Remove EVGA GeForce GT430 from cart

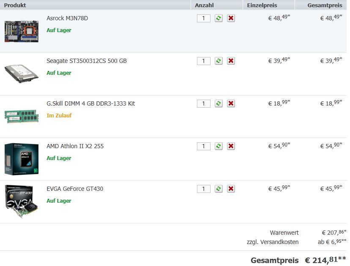[231, 189]
